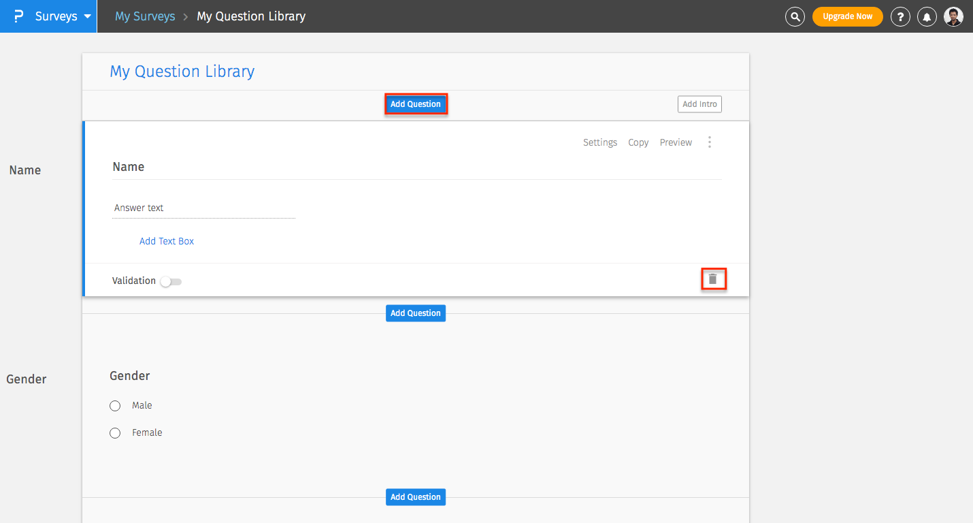This screenshot has height=523, width=973.
Task: Click the Add Text Box link
Action: (x=167, y=241)
